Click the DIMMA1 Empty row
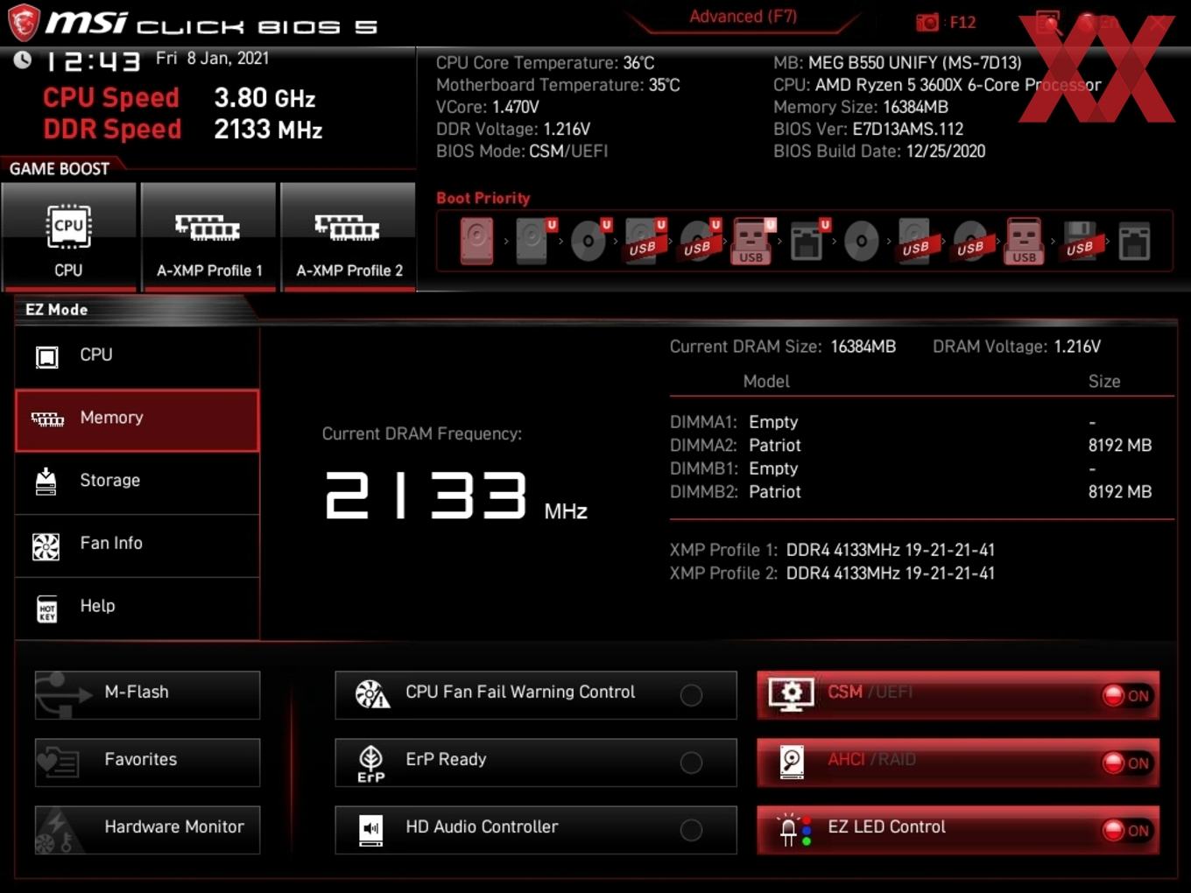The width and height of the screenshot is (1191, 893). click(x=911, y=422)
